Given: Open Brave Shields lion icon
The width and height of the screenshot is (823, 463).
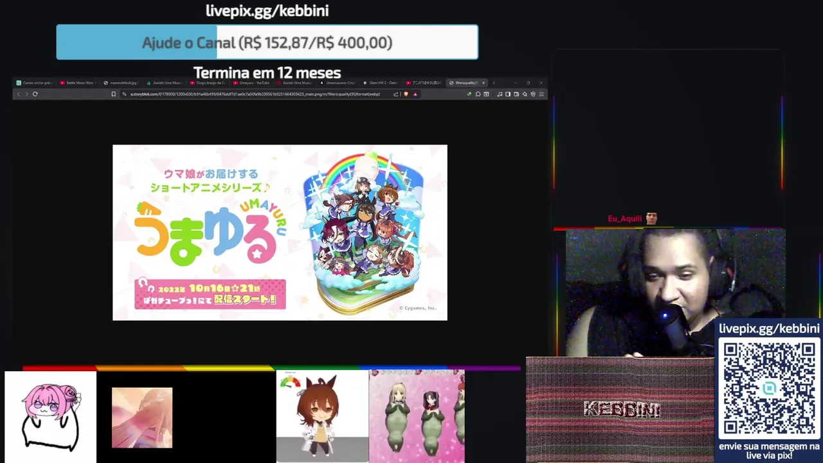Looking at the screenshot, I should click(x=406, y=94).
